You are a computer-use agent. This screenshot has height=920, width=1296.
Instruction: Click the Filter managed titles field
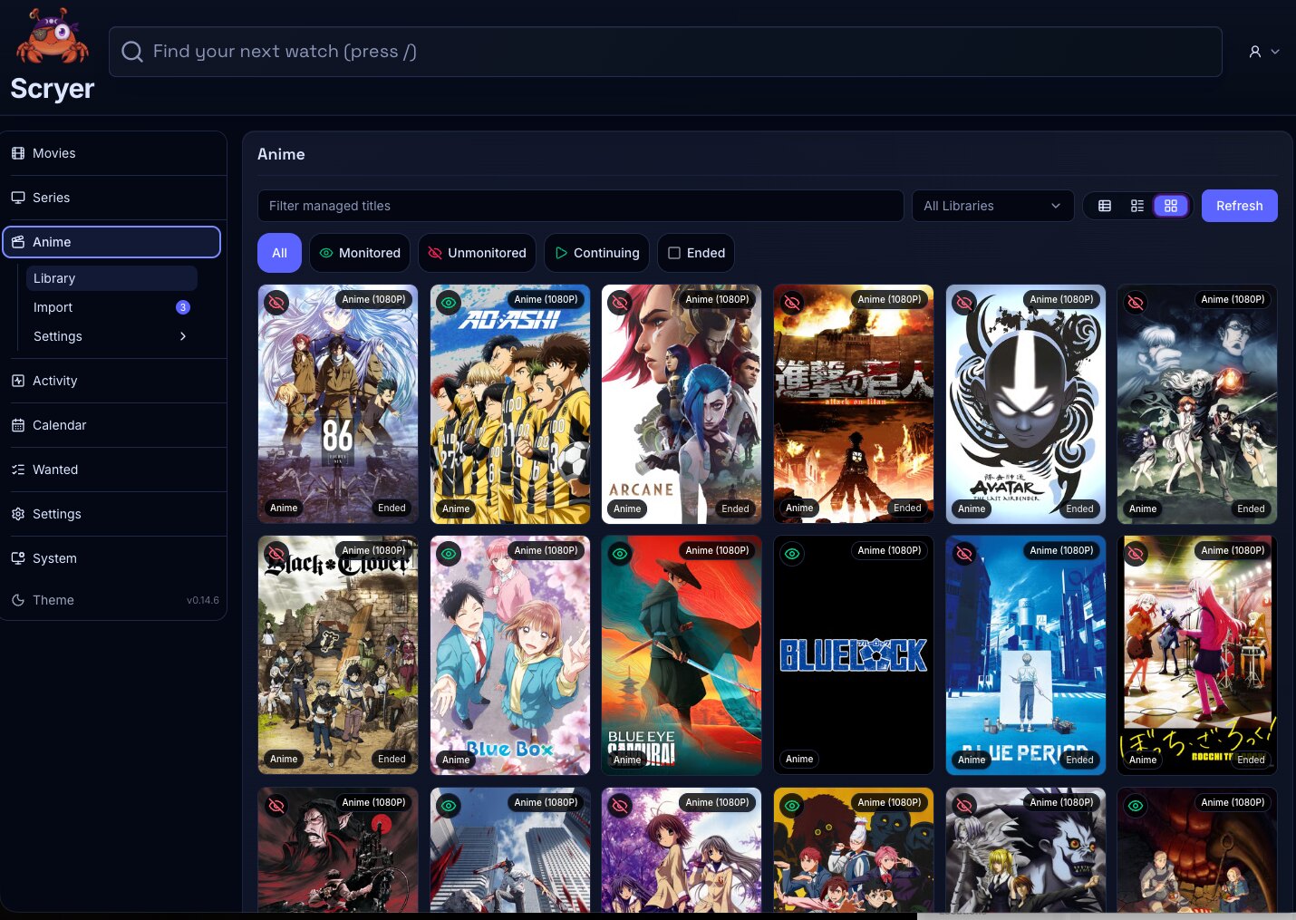(580, 206)
